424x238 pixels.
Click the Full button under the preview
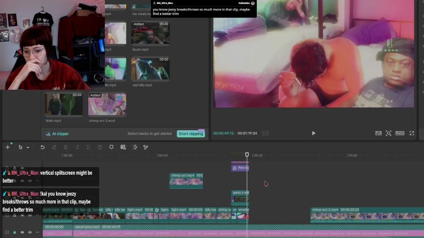tap(378, 133)
